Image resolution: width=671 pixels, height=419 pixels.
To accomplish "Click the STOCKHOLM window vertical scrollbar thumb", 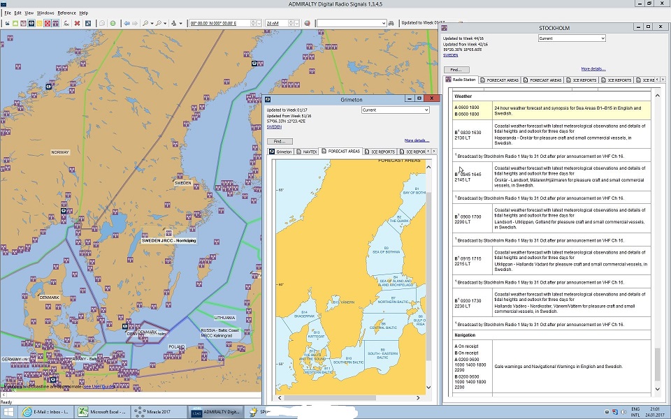I will coord(658,365).
